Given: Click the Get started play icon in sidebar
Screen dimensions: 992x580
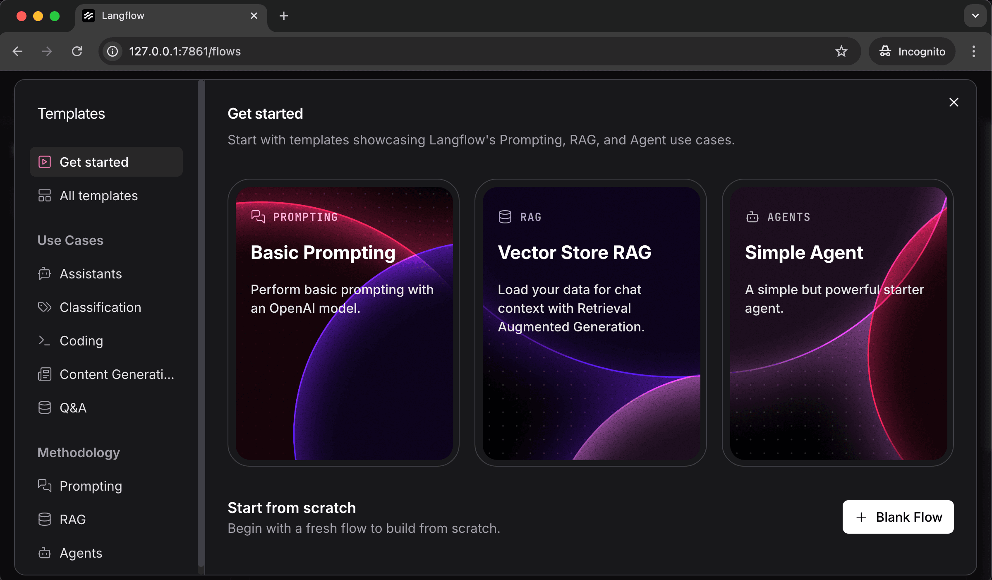Looking at the screenshot, I should pyautogui.click(x=44, y=162).
